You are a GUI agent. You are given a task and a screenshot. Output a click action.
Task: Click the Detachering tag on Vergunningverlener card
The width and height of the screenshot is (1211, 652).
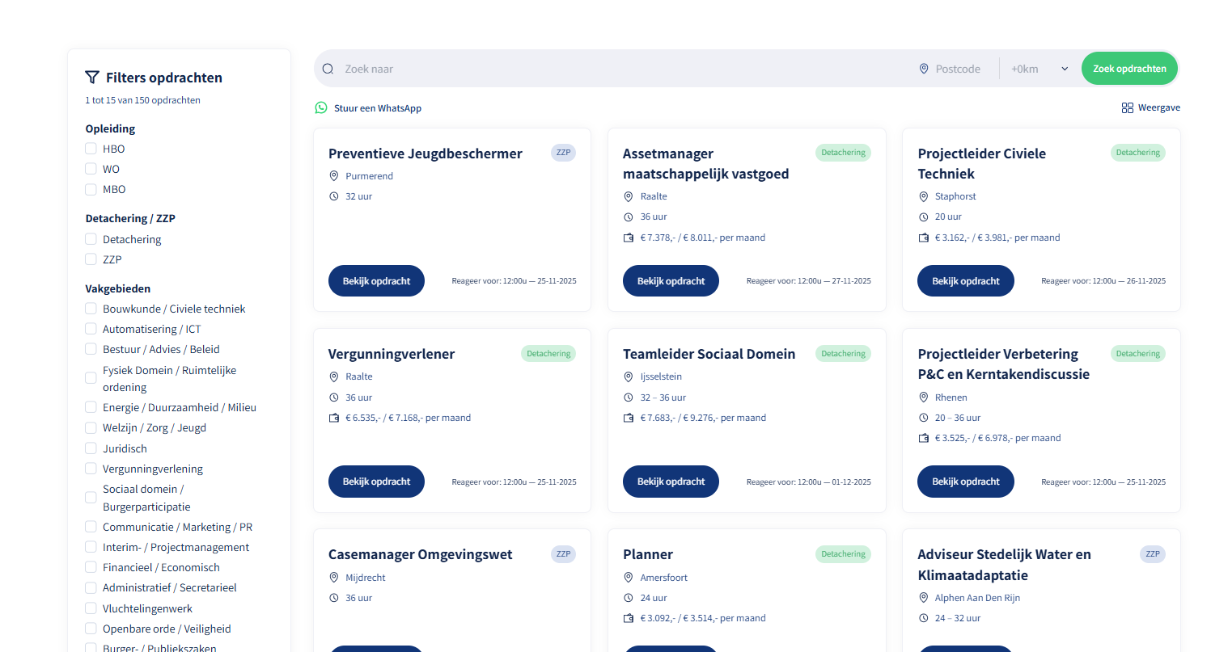(x=548, y=353)
